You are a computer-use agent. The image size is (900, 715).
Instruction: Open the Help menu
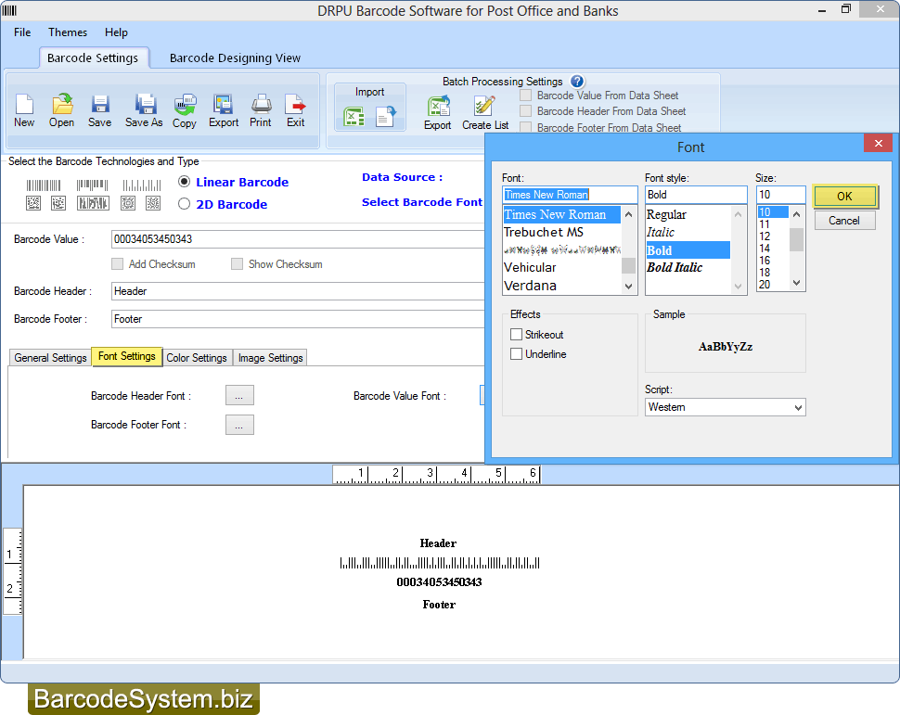click(x=116, y=32)
